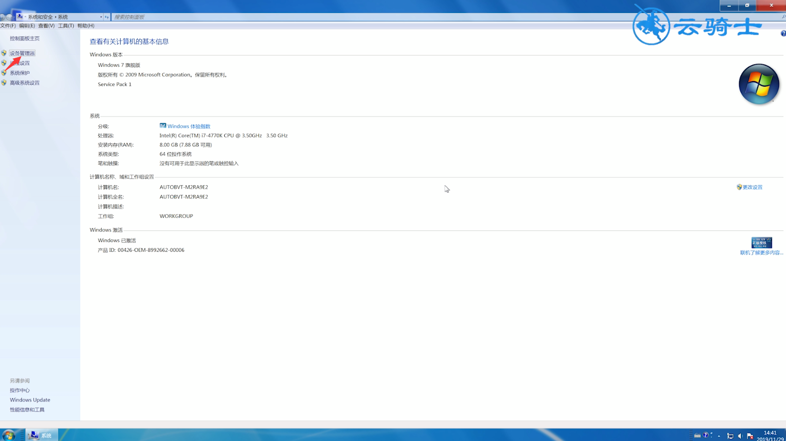Click the 系统 taskbar window button
Viewport: 786px width, 441px height.
(42, 436)
